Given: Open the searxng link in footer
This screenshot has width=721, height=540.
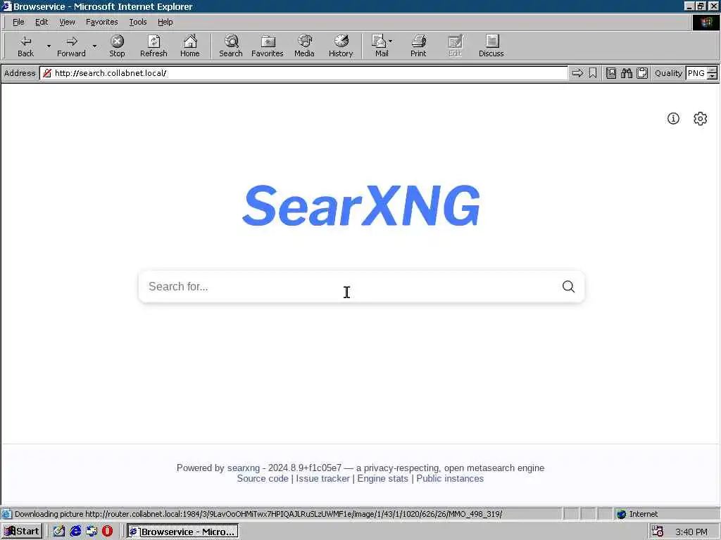Looking at the screenshot, I should [x=243, y=468].
